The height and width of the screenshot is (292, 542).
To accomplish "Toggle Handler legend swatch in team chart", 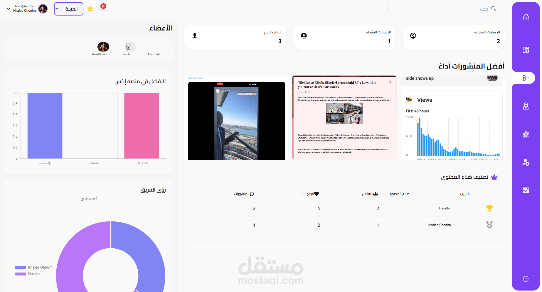I will pyautogui.click(x=21, y=274).
